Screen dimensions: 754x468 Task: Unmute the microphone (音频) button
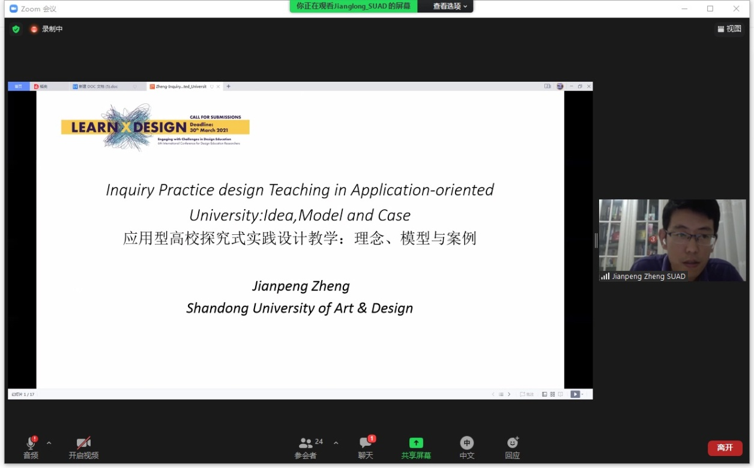[x=31, y=447]
